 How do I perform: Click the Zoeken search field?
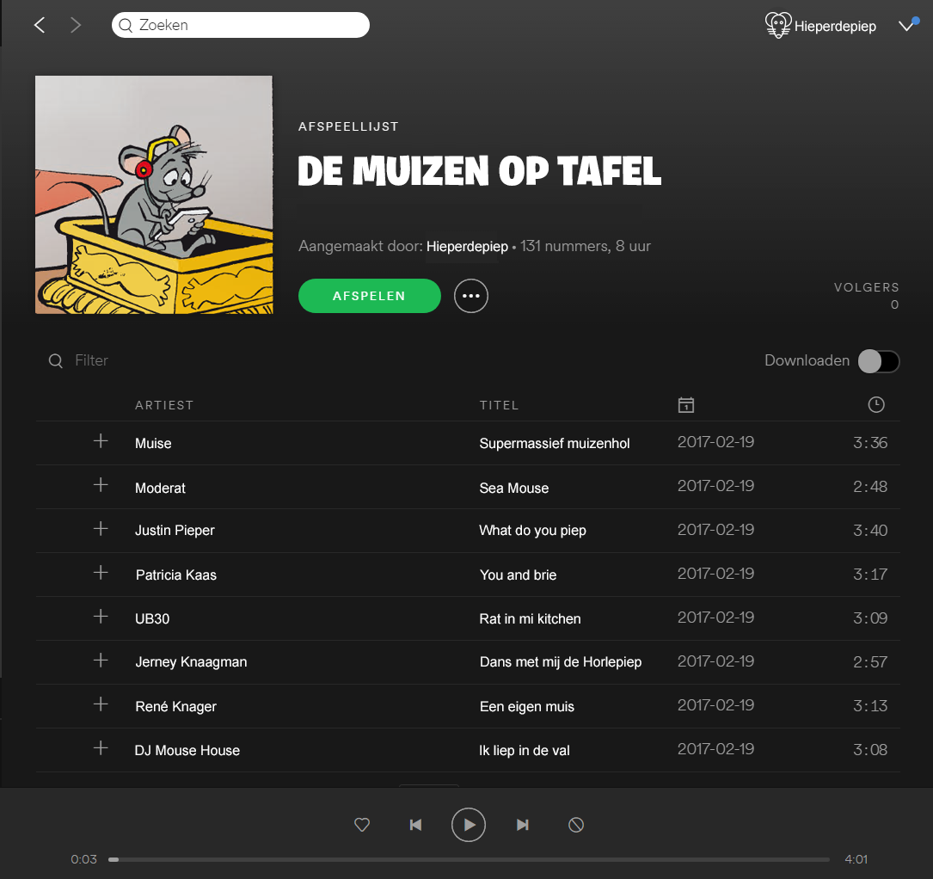pos(241,25)
